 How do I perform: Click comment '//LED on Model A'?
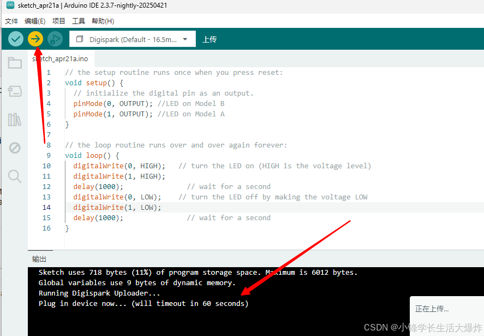[x=191, y=114]
